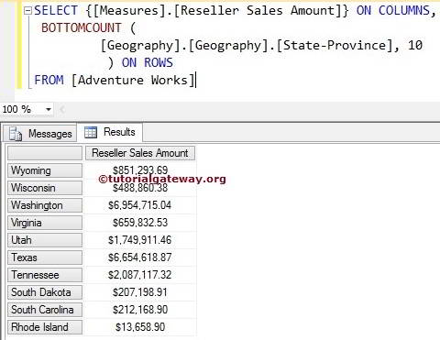The height and width of the screenshot is (340, 440).
Task: Select the South Carolina row header
Action: [45, 310]
